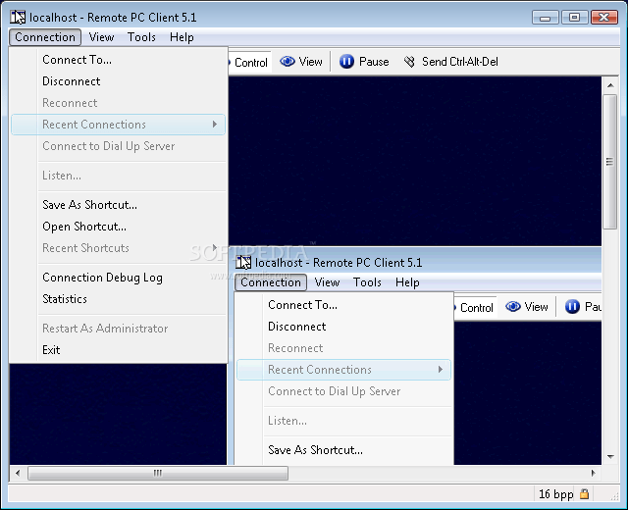Click the eye View icon in nested toolbar
This screenshot has width=628, height=510.
[513, 307]
